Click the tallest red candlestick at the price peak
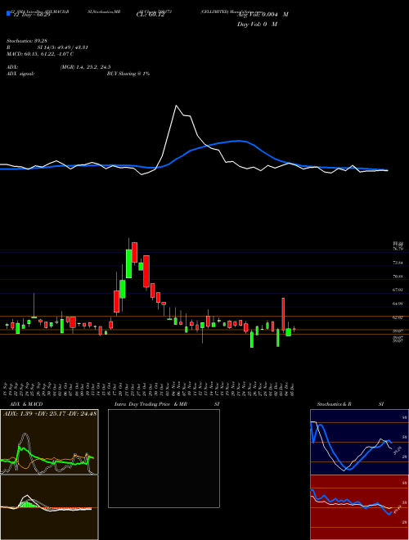 [x=146, y=271]
